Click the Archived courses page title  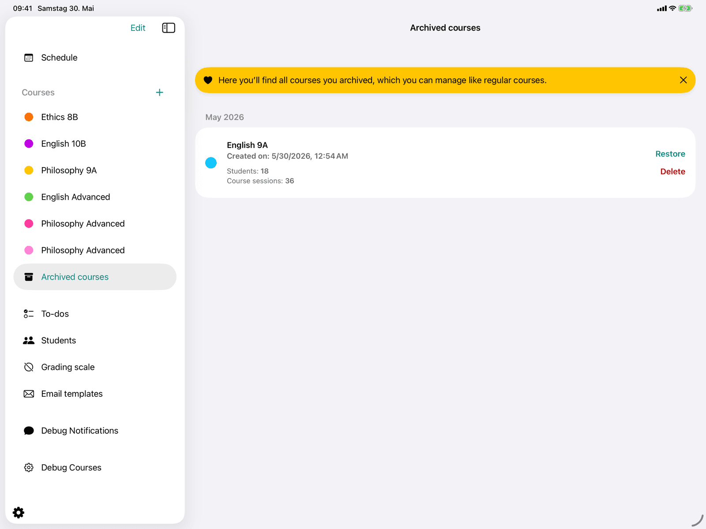pyautogui.click(x=445, y=28)
